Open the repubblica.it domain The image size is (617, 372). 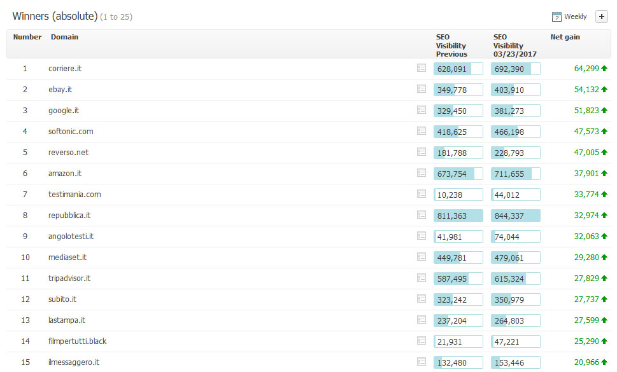[x=69, y=216]
